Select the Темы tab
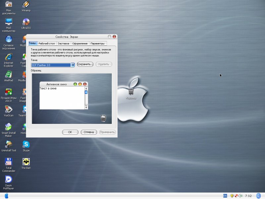Screen dimensions: 265x199 point(32,43)
